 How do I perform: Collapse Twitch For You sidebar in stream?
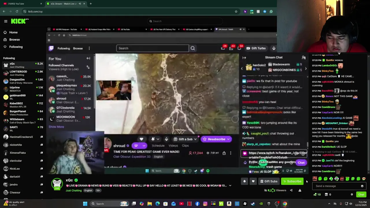(88, 58)
